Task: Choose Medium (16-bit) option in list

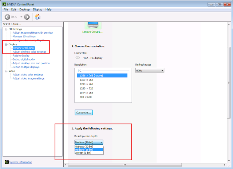Action: [x=89, y=150]
